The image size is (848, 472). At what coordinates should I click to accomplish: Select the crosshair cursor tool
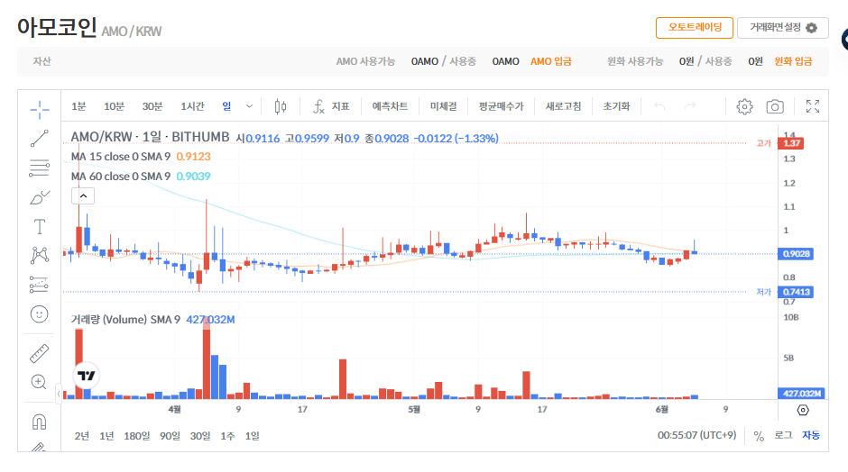click(40, 110)
